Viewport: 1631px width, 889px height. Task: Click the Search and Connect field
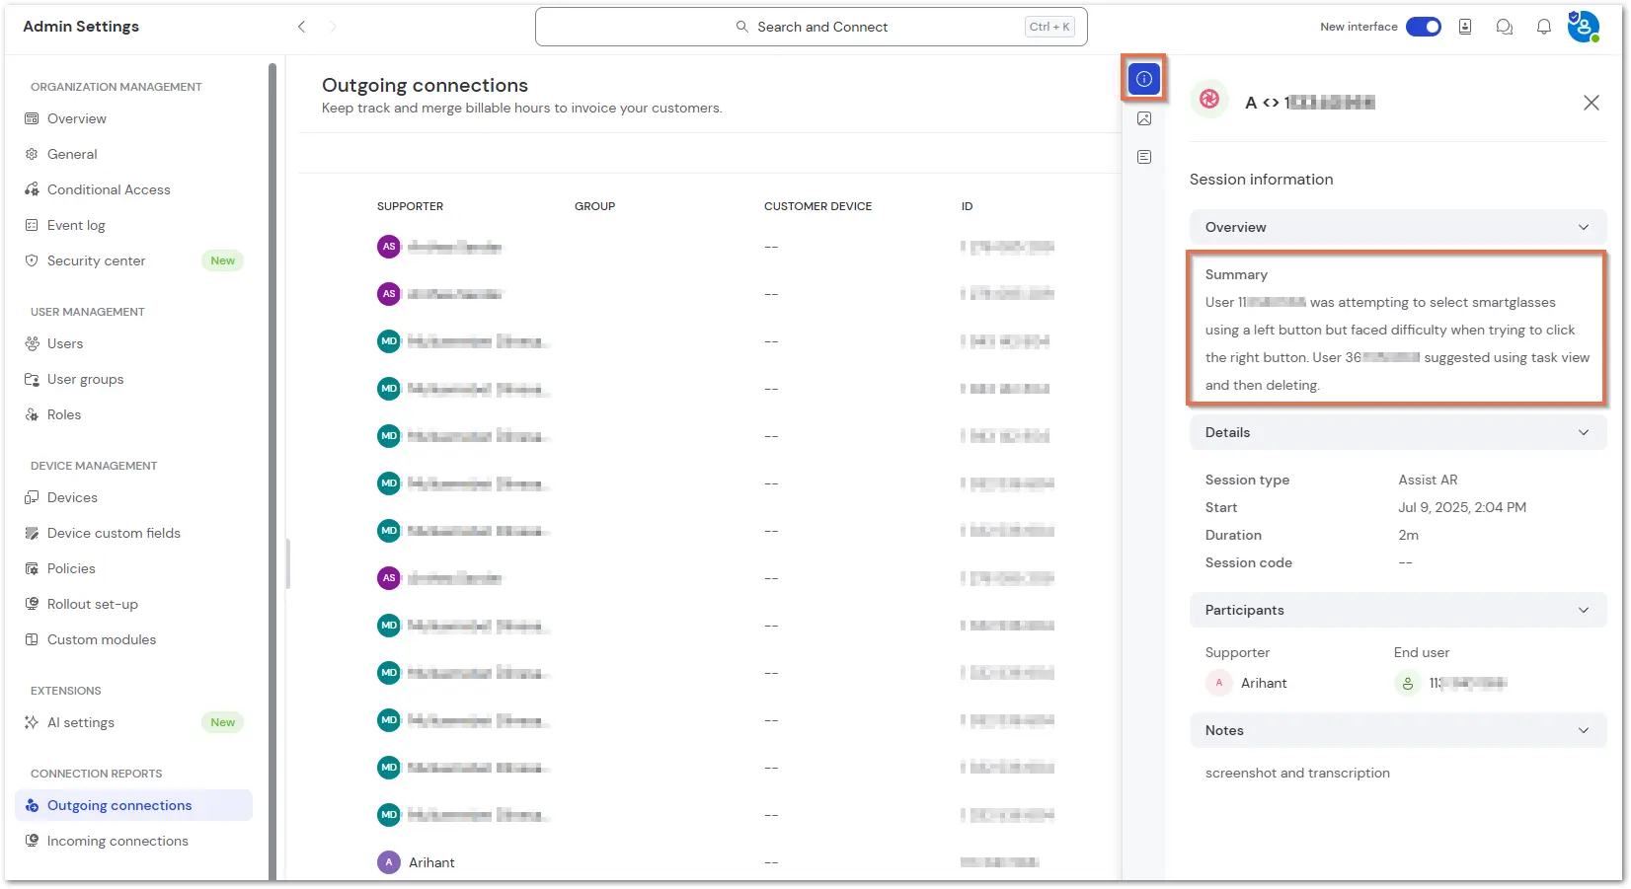tap(812, 27)
